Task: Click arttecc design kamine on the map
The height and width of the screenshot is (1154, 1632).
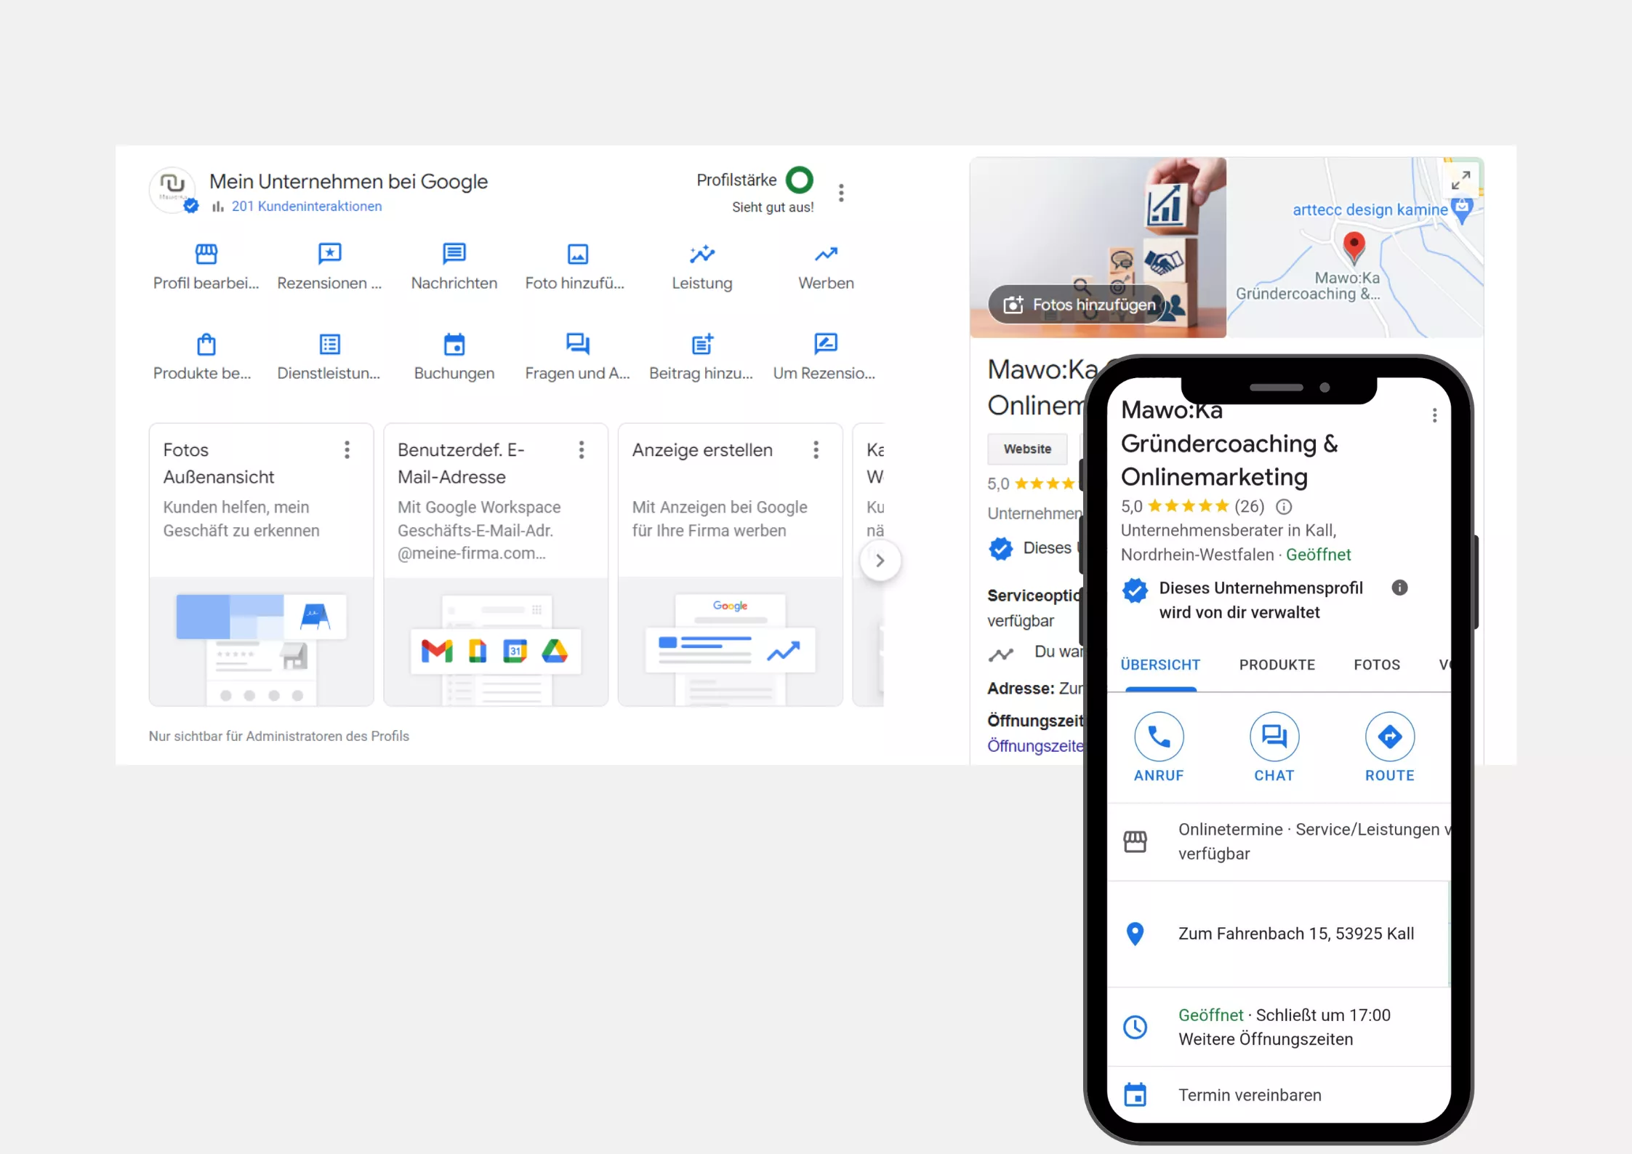Action: 1370,209
